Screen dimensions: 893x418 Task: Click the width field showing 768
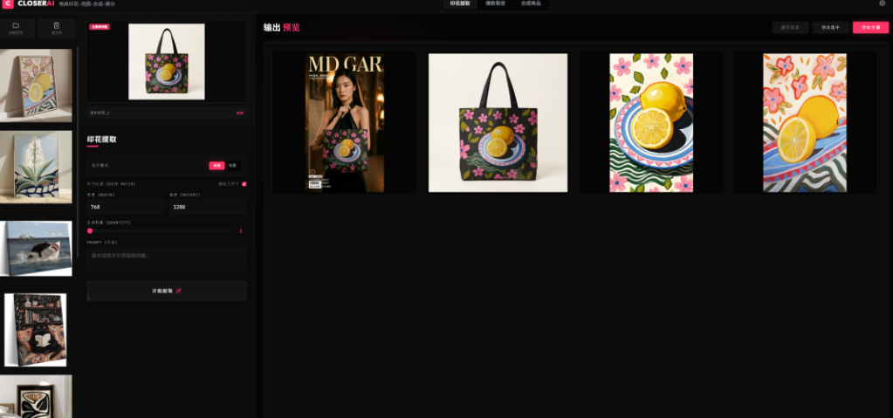click(x=126, y=207)
